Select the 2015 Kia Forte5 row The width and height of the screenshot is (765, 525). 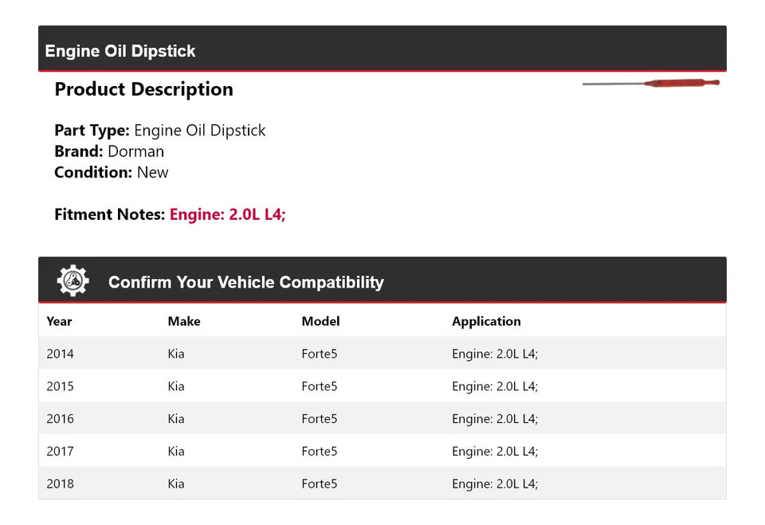[319, 386]
